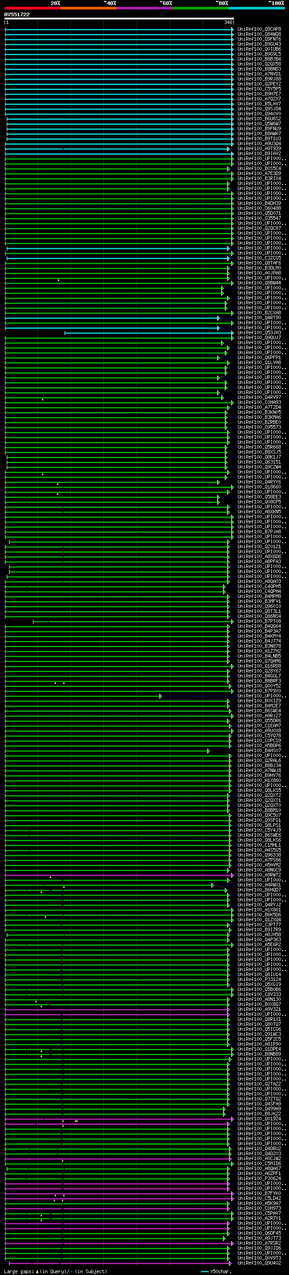Select the query name AV551722
Viewport: 289px width, 1275px height.
tap(17, 15)
